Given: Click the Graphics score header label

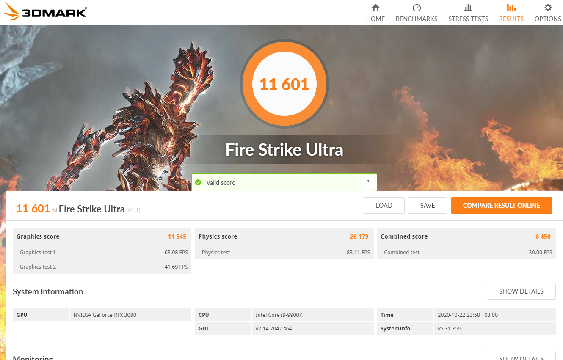Looking at the screenshot, I should coord(38,236).
